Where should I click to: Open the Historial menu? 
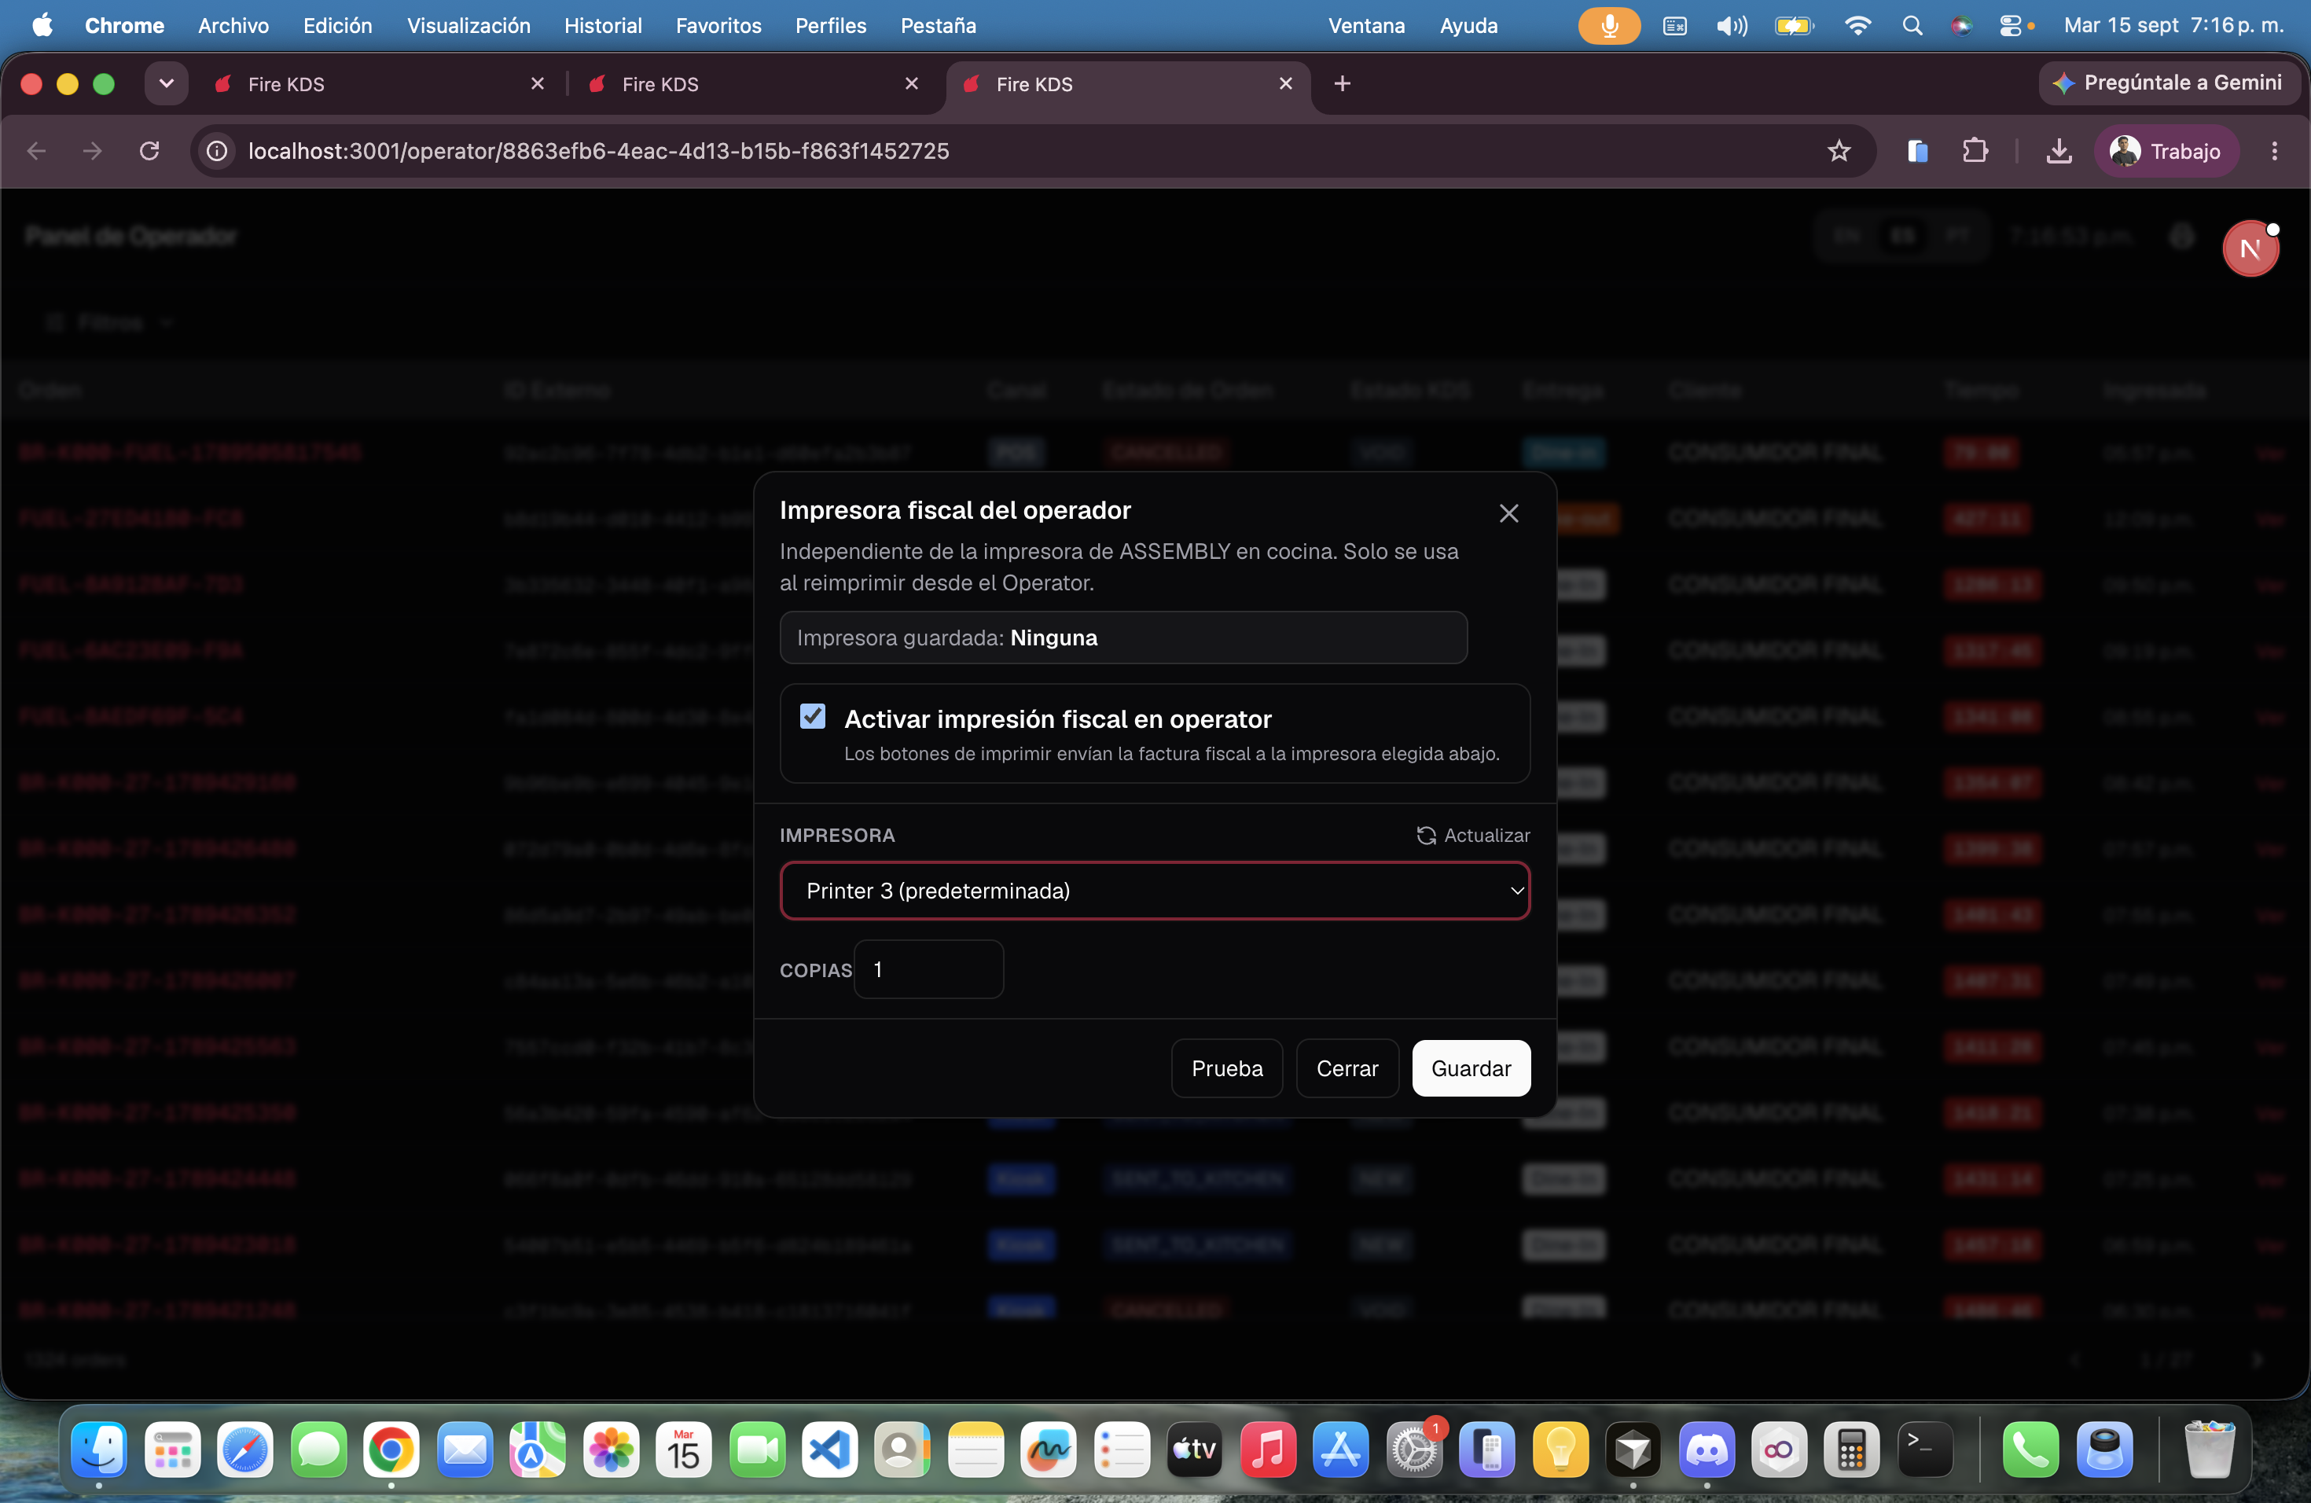(x=603, y=25)
